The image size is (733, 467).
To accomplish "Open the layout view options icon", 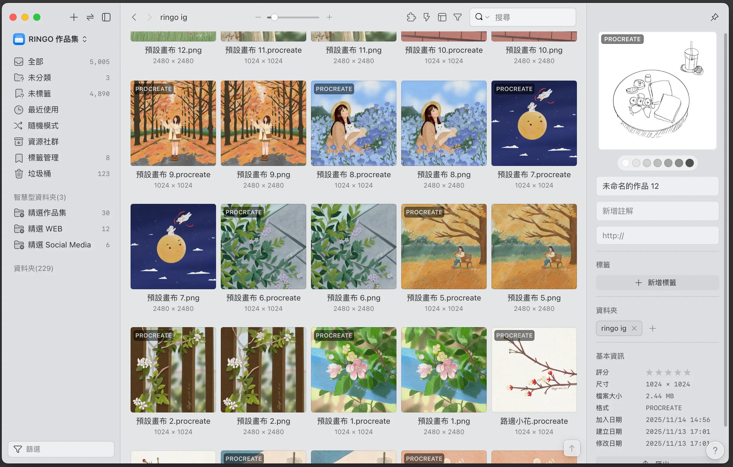I will coord(442,17).
